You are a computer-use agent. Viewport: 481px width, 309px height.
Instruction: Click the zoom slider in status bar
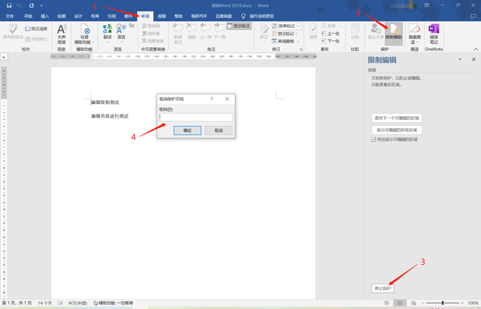click(443, 303)
